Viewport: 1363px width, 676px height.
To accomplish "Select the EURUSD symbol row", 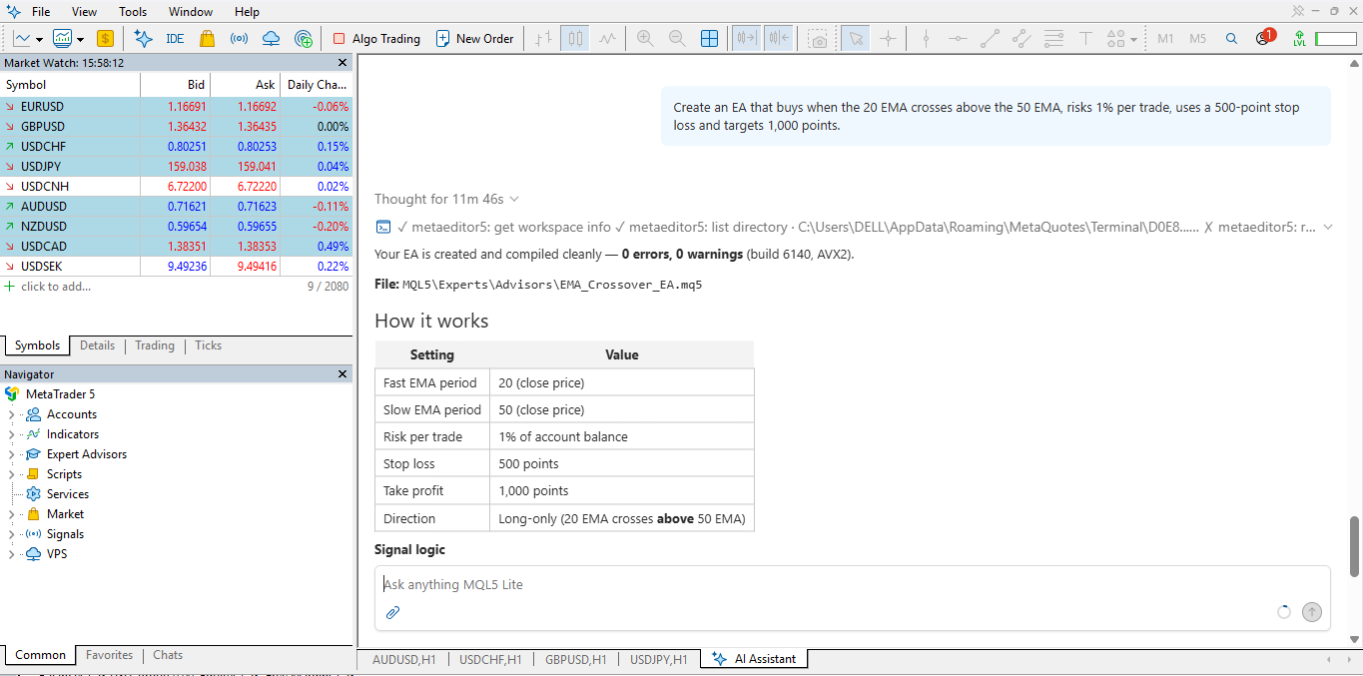I will tap(177, 107).
